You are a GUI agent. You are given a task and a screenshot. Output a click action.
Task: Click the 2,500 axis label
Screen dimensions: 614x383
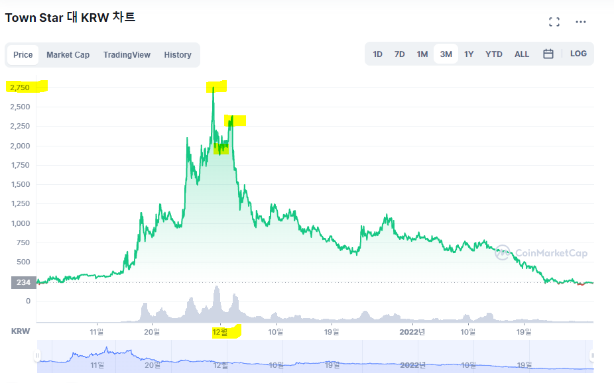(20, 107)
